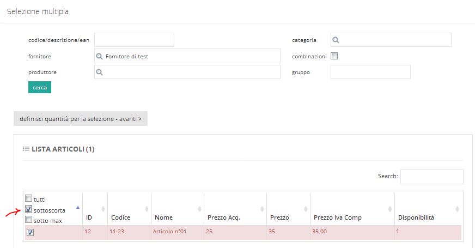Click the cerca button

point(40,87)
